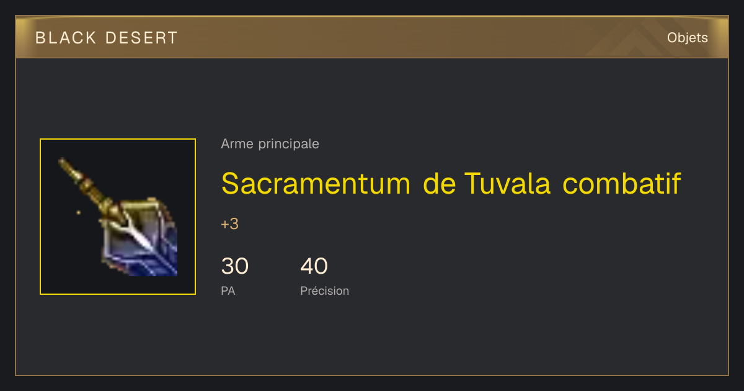Viewport: 744px width, 391px height.
Task: Click the Sacramentum weapon icon
Action: (x=118, y=217)
